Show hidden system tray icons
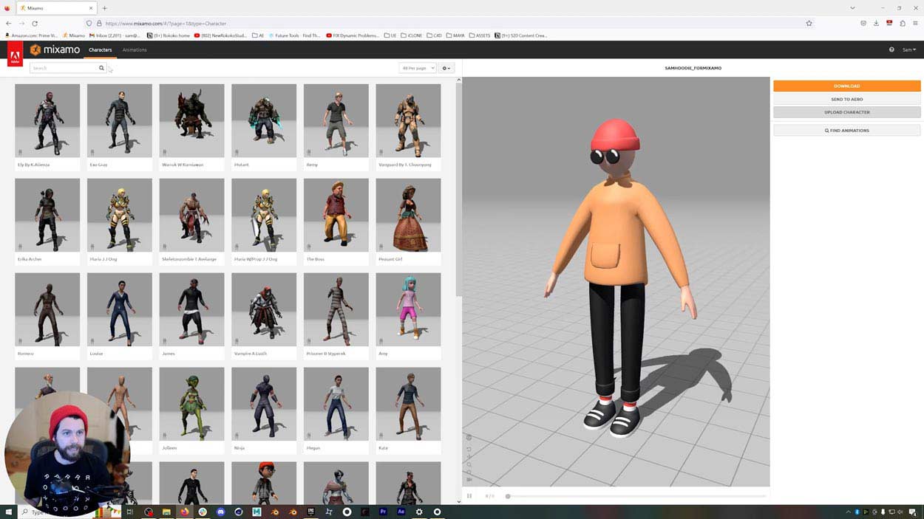The height and width of the screenshot is (519, 924). click(x=848, y=512)
